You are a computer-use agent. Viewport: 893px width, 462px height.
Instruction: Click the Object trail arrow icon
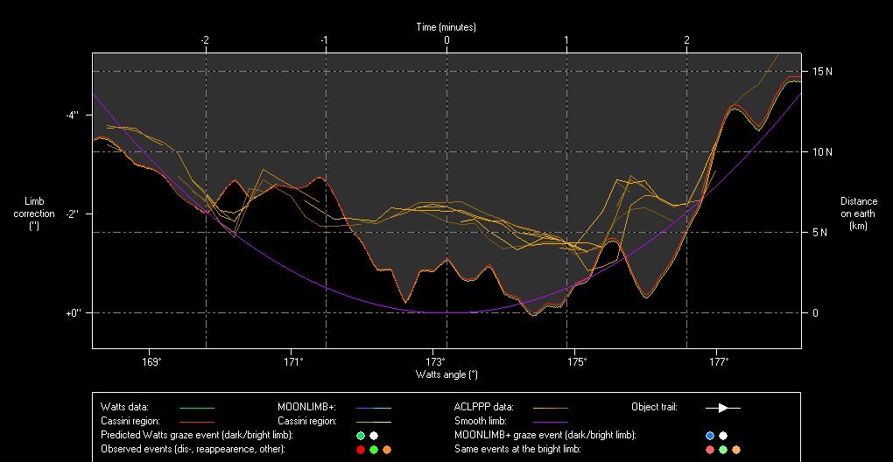click(722, 408)
